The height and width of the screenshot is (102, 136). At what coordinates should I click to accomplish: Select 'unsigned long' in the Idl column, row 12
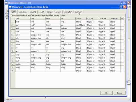[x=68, y=58]
